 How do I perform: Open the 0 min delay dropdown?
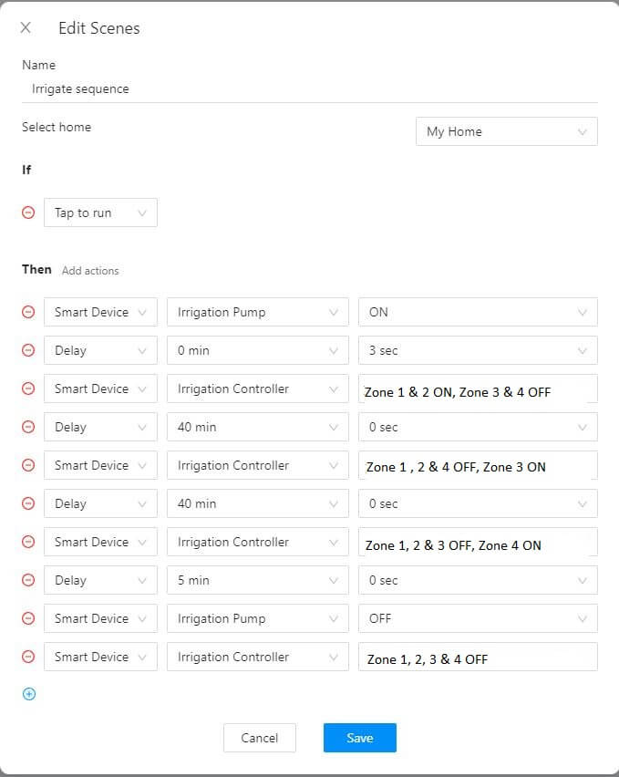[x=257, y=350]
